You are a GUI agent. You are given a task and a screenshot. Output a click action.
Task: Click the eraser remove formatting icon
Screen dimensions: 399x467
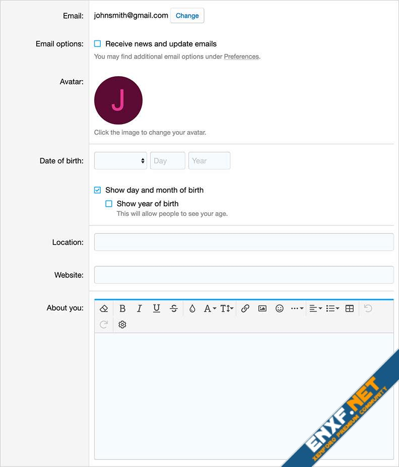[x=104, y=309]
